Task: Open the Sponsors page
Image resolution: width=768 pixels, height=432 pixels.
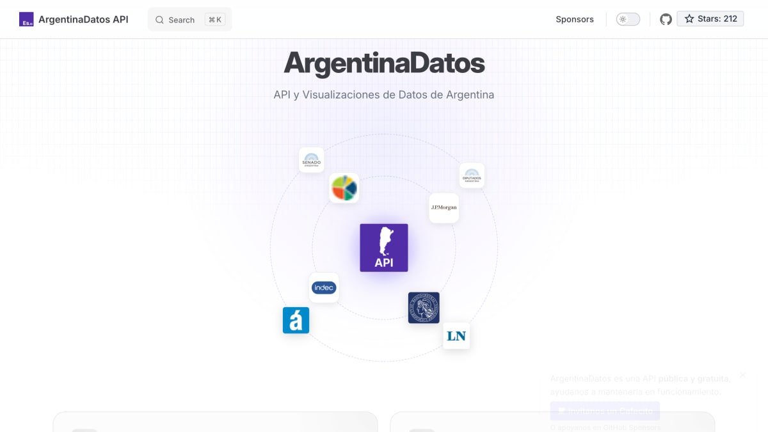Action: (575, 19)
